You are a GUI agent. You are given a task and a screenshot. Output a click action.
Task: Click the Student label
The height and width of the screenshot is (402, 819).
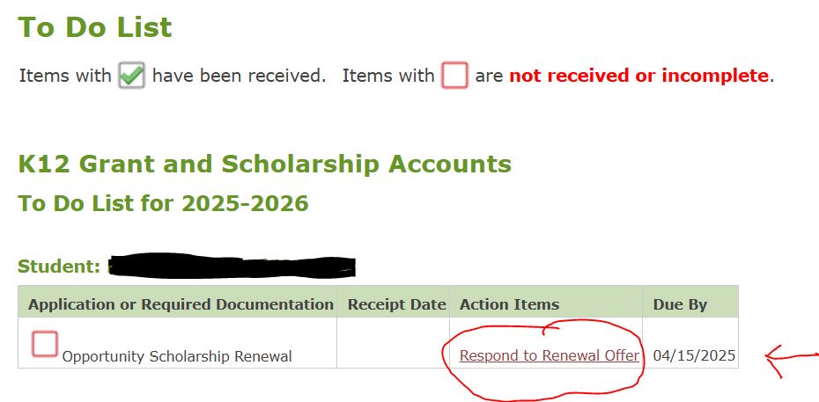(x=59, y=267)
